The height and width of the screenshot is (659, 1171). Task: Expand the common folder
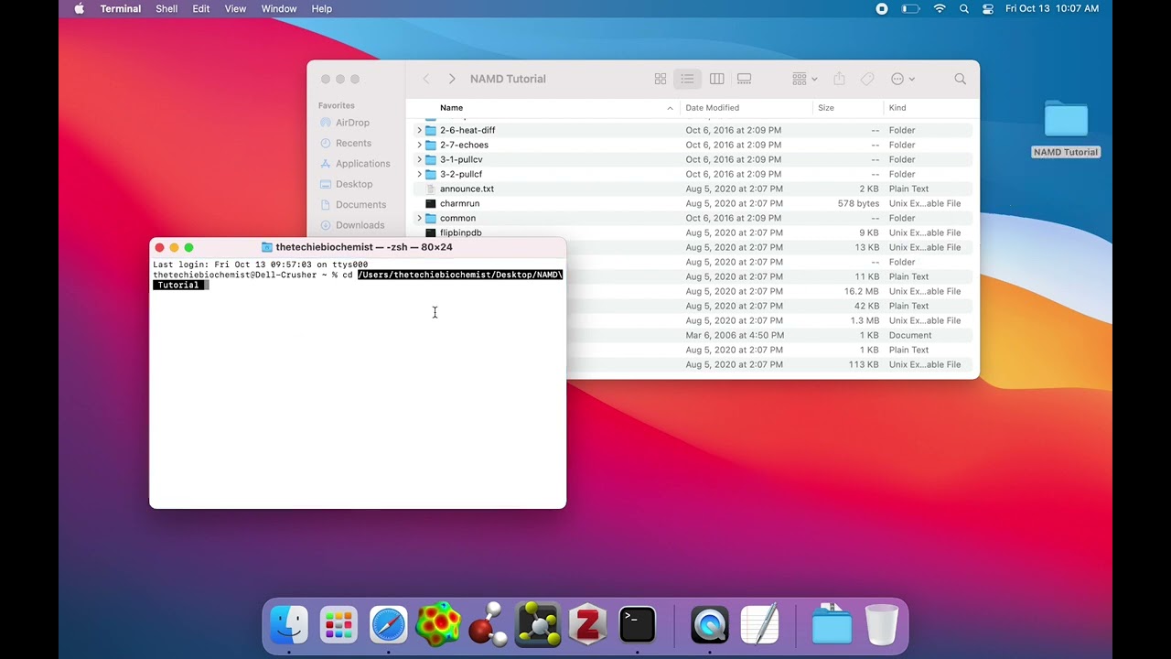pos(420,218)
